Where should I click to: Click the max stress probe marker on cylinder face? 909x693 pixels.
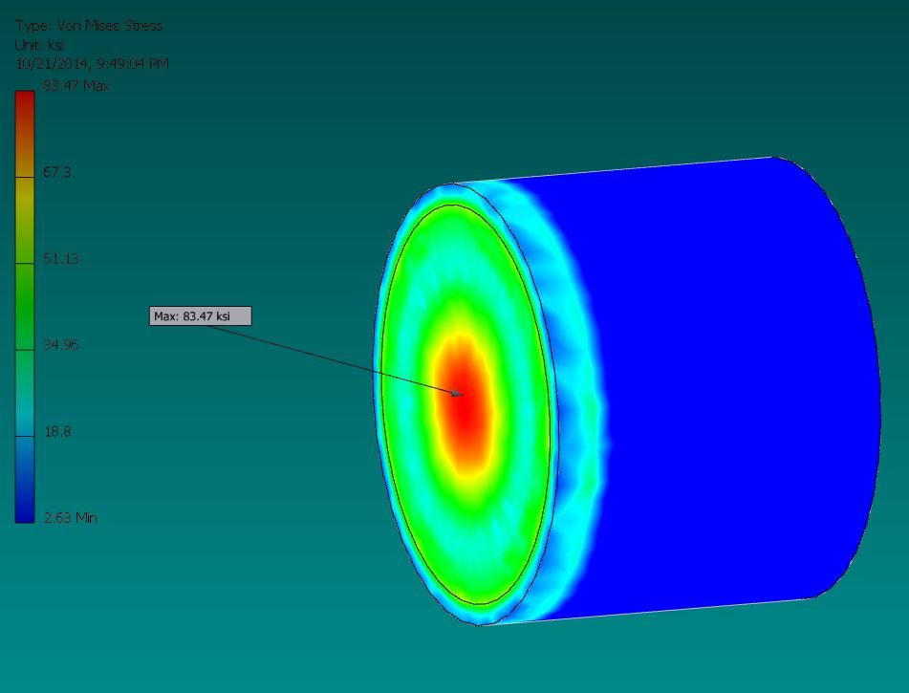(458, 394)
